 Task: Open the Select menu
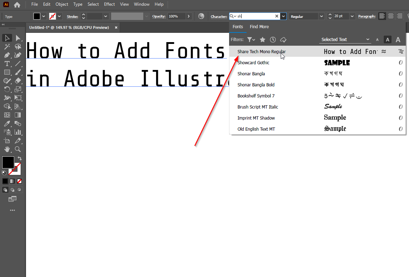93,4
